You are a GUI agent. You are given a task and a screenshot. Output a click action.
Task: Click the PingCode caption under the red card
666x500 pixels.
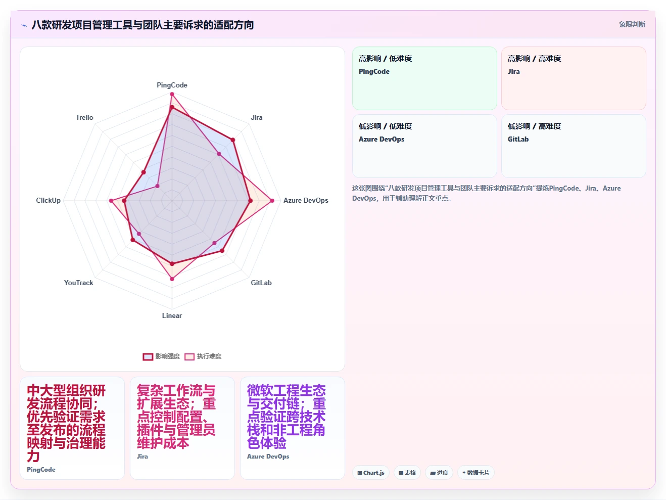tap(41, 470)
